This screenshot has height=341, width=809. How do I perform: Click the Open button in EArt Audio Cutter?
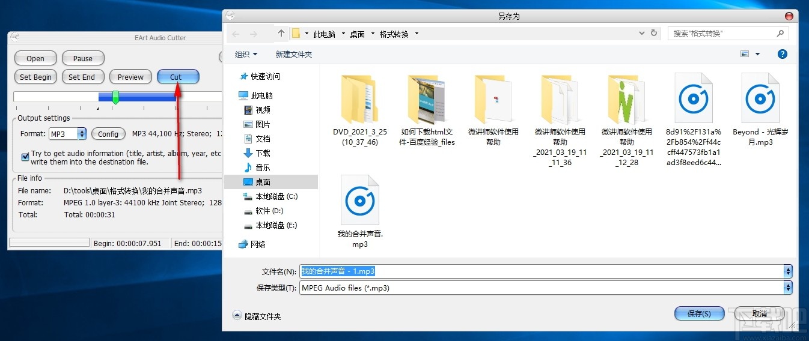point(35,58)
